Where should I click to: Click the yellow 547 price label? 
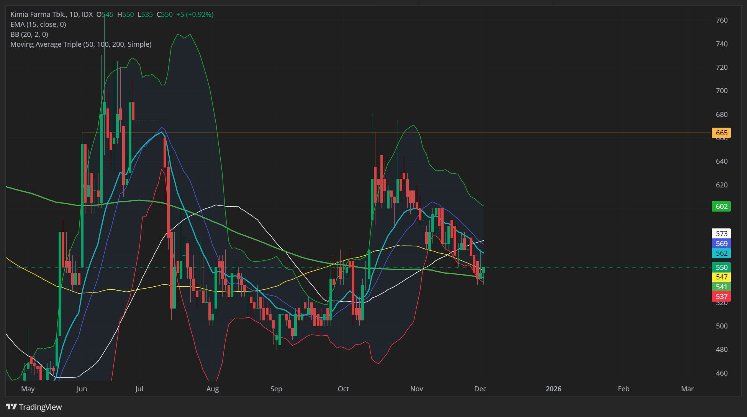(721, 277)
